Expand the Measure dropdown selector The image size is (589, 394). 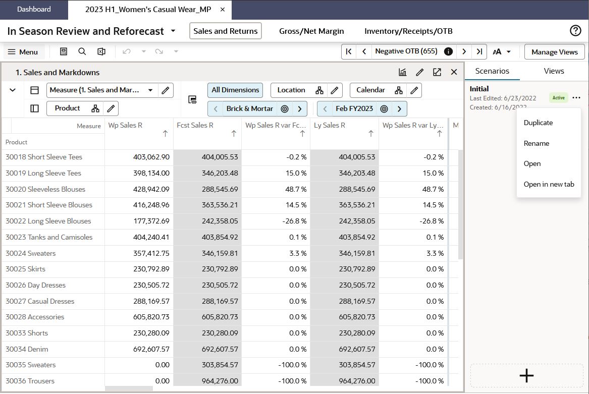[150, 90]
